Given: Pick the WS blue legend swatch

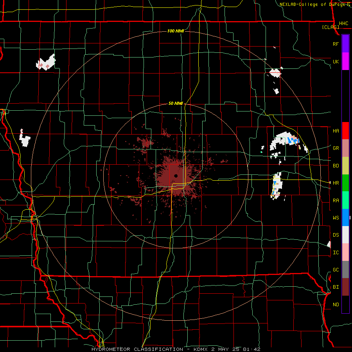Looking at the screenshot, I should pos(345,217).
